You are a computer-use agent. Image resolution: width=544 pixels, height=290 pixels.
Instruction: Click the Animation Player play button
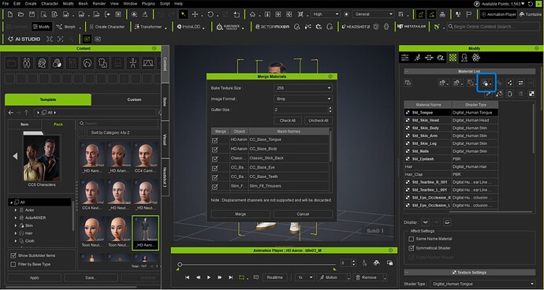(208, 277)
